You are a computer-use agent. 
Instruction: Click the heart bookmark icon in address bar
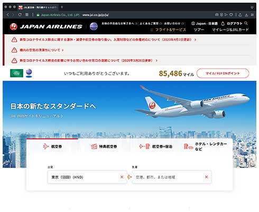231,15
